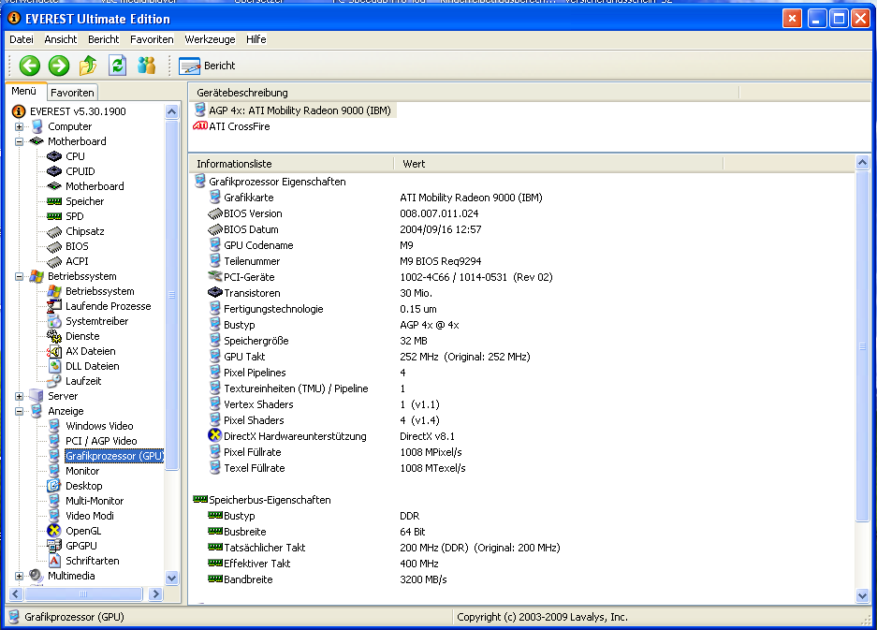Select the Speicher memory icon
The height and width of the screenshot is (630, 877).
[54, 201]
